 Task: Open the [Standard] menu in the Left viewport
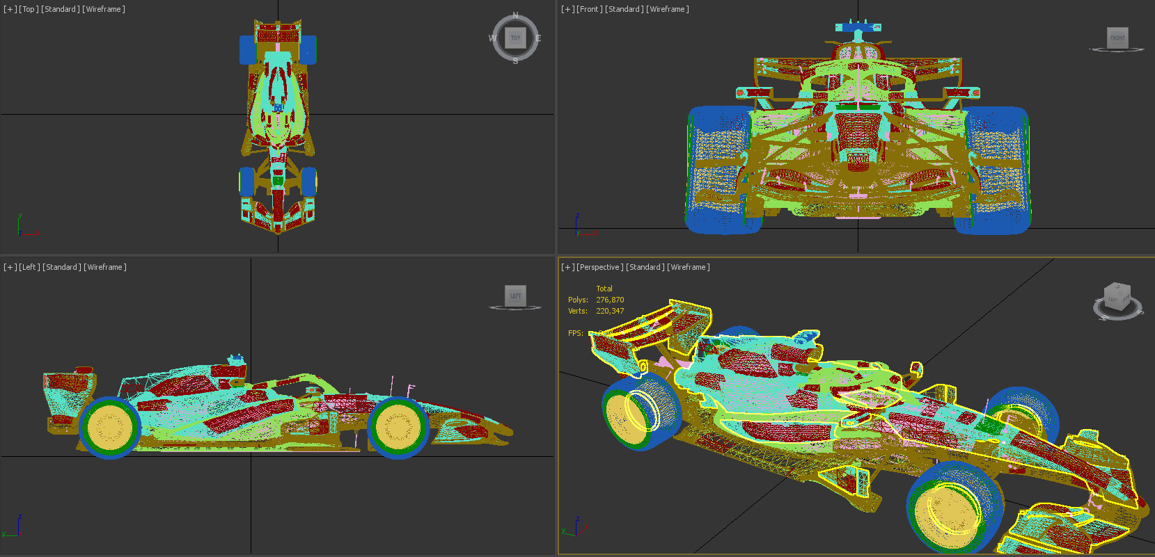[x=62, y=267]
